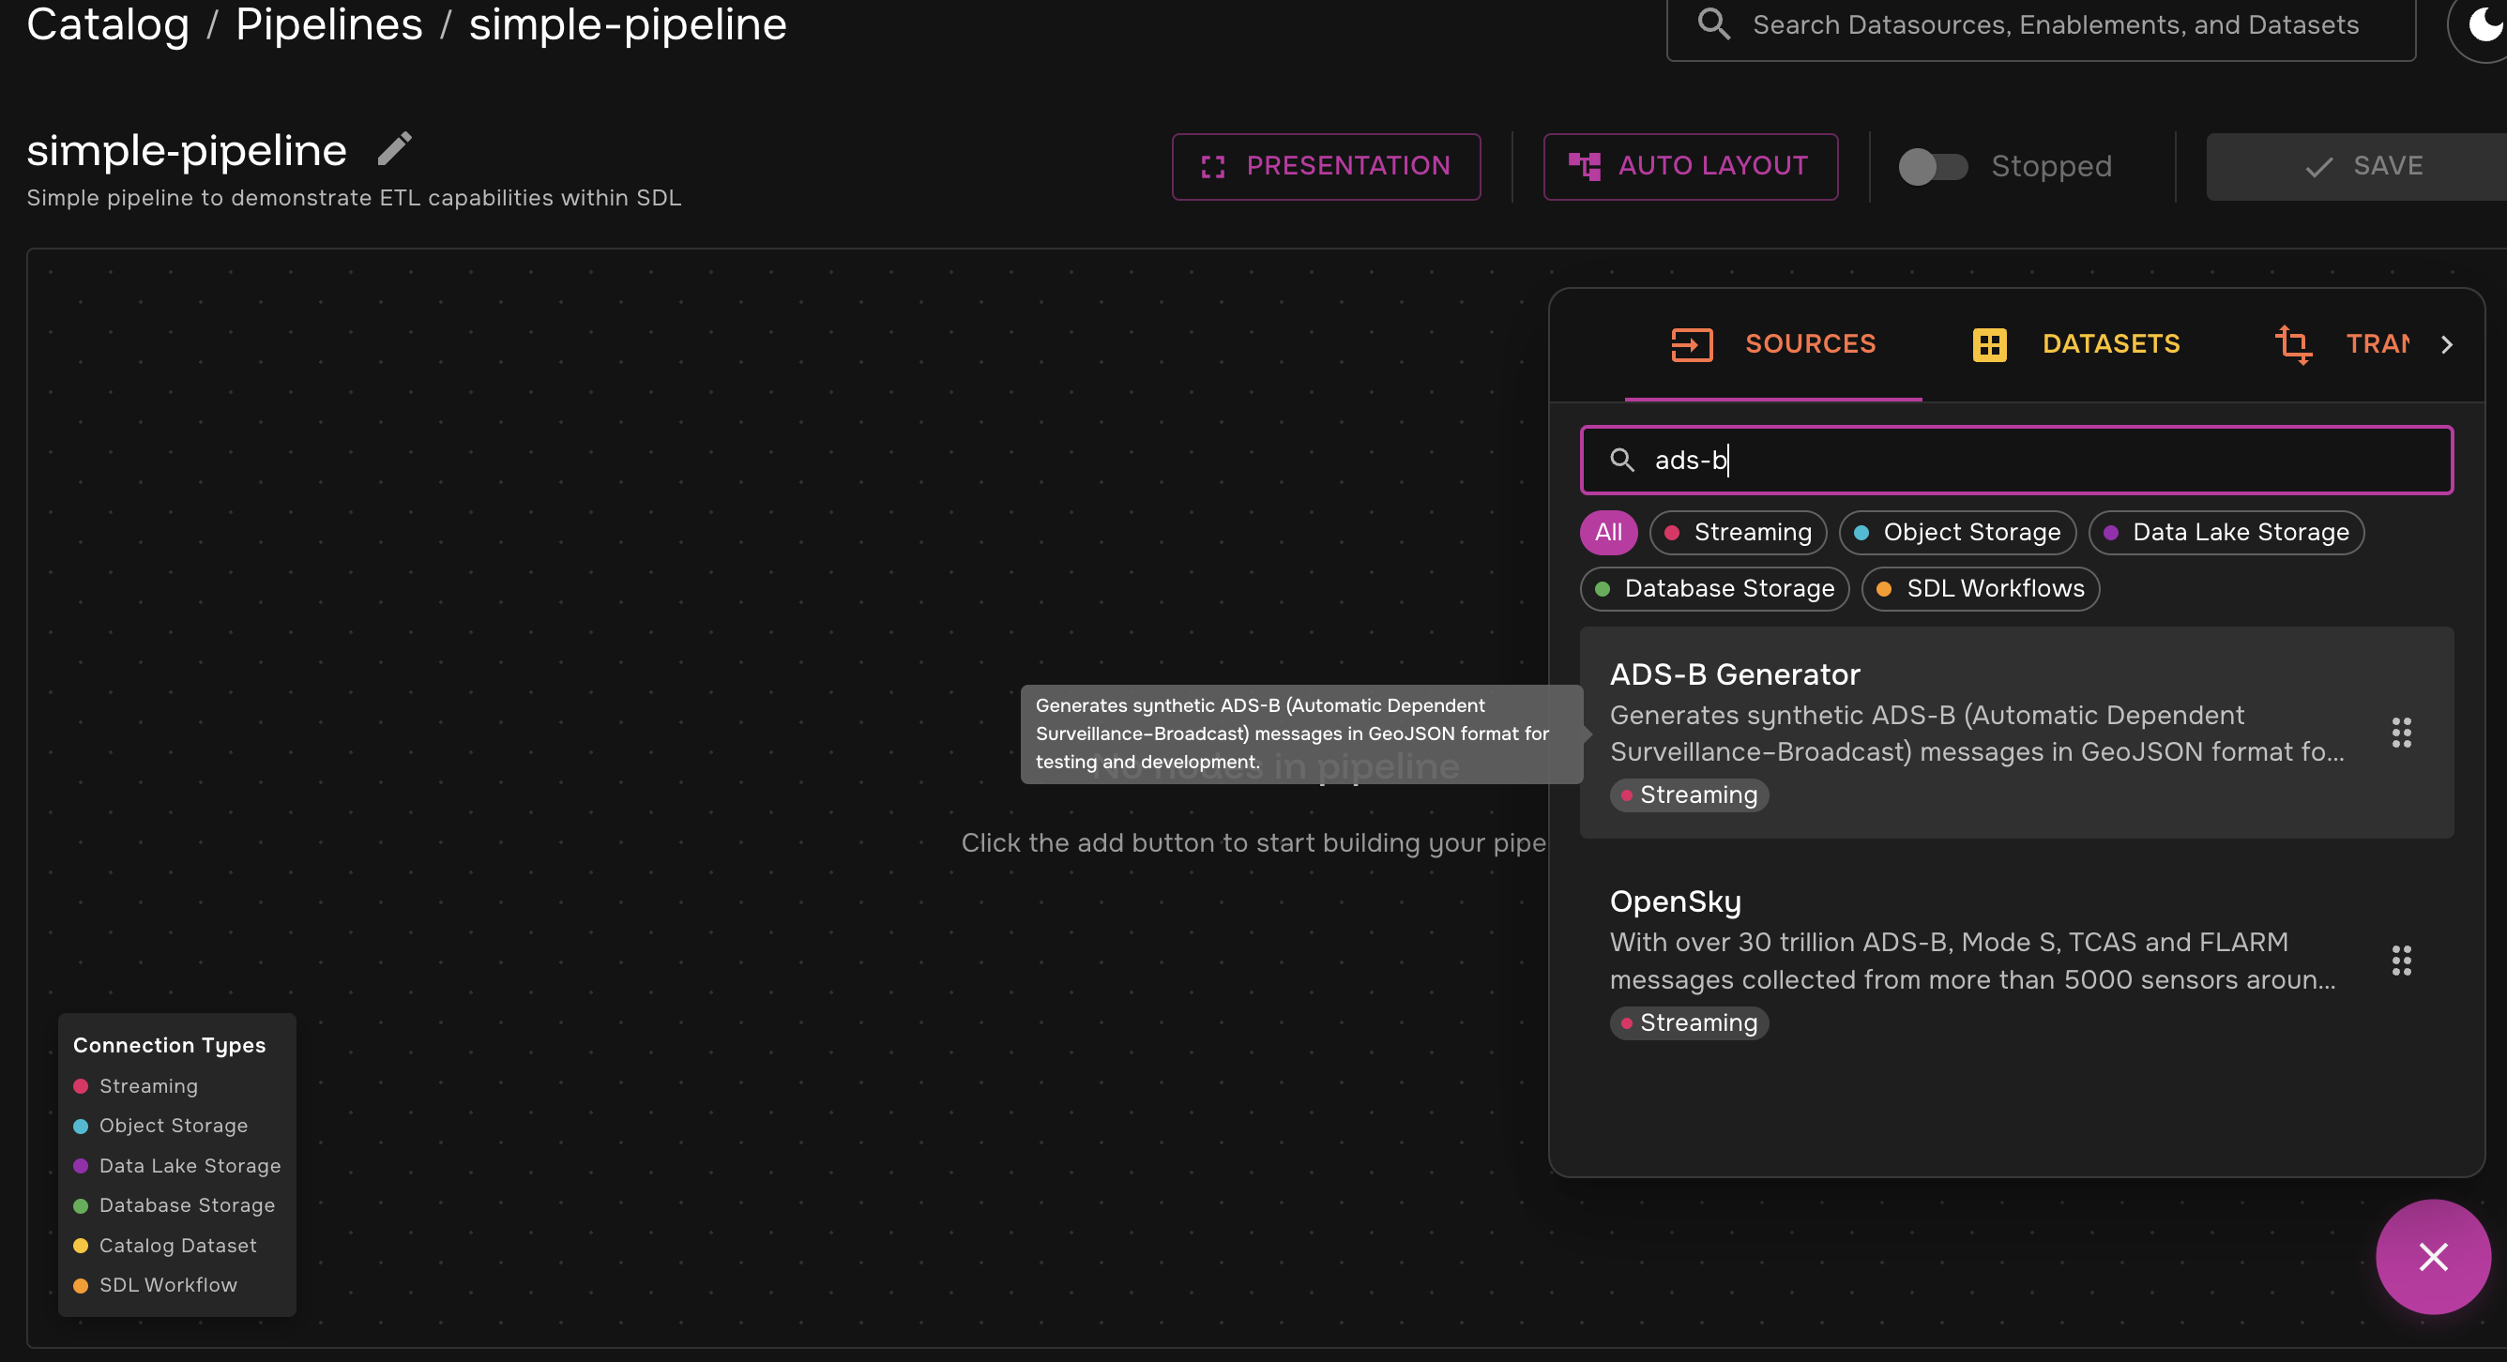Image resolution: width=2507 pixels, height=1362 pixels.
Task: Select the ADS-B Generator source title
Action: [x=1734, y=674]
